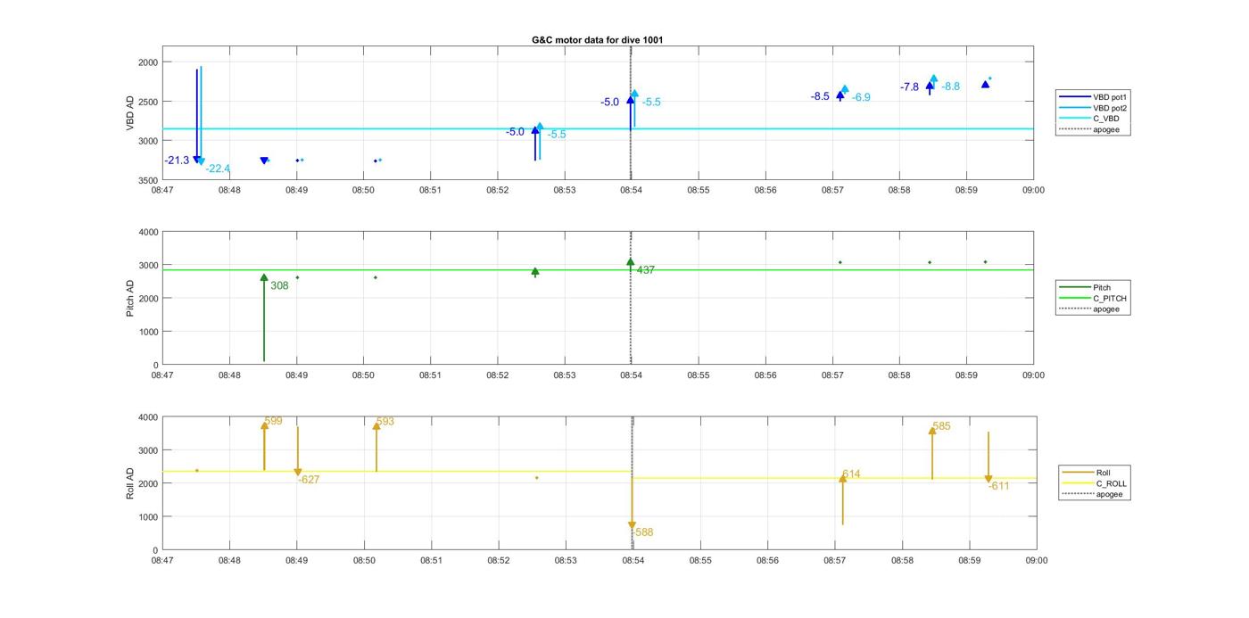Click the "-7.8" data label
The image size is (1249, 618).
(909, 87)
